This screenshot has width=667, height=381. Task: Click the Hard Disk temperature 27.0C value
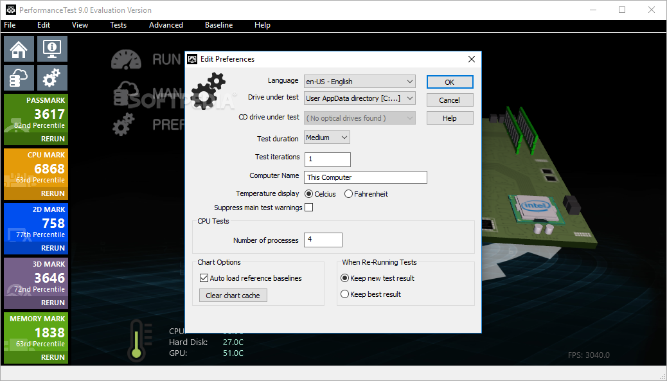233,342
